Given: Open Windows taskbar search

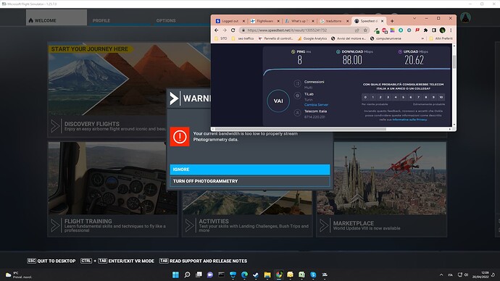Looking at the screenshot, I should pyautogui.click(x=187, y=274).
